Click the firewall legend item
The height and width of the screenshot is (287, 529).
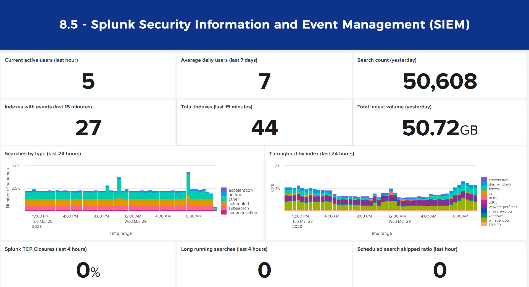494,189
